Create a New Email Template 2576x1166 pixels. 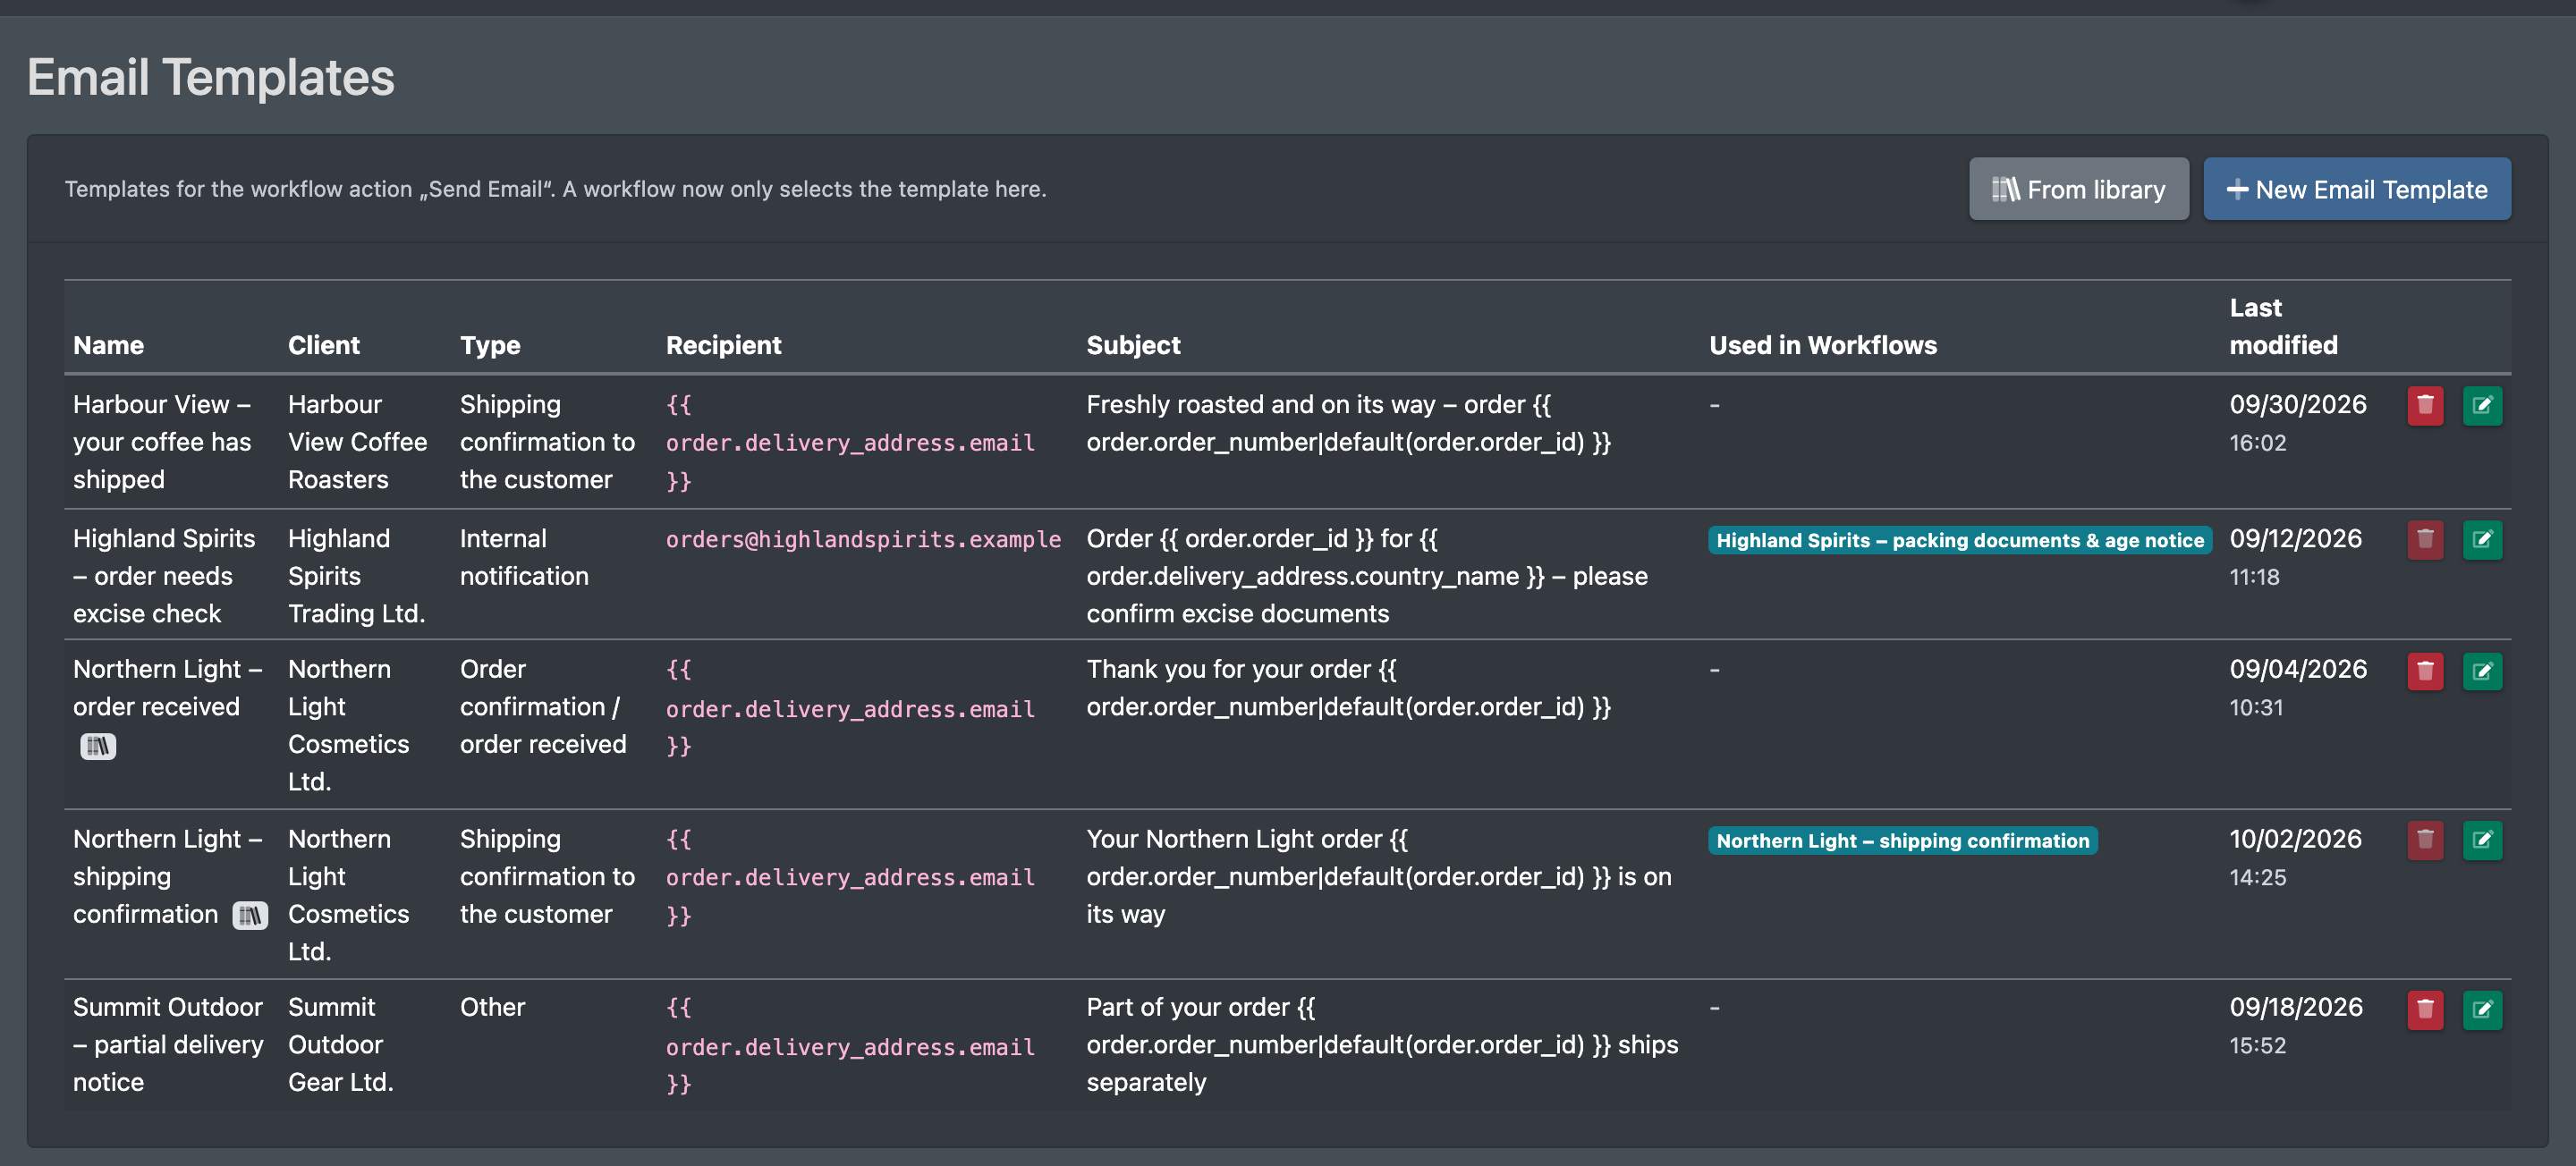(x=2357, y=189)
